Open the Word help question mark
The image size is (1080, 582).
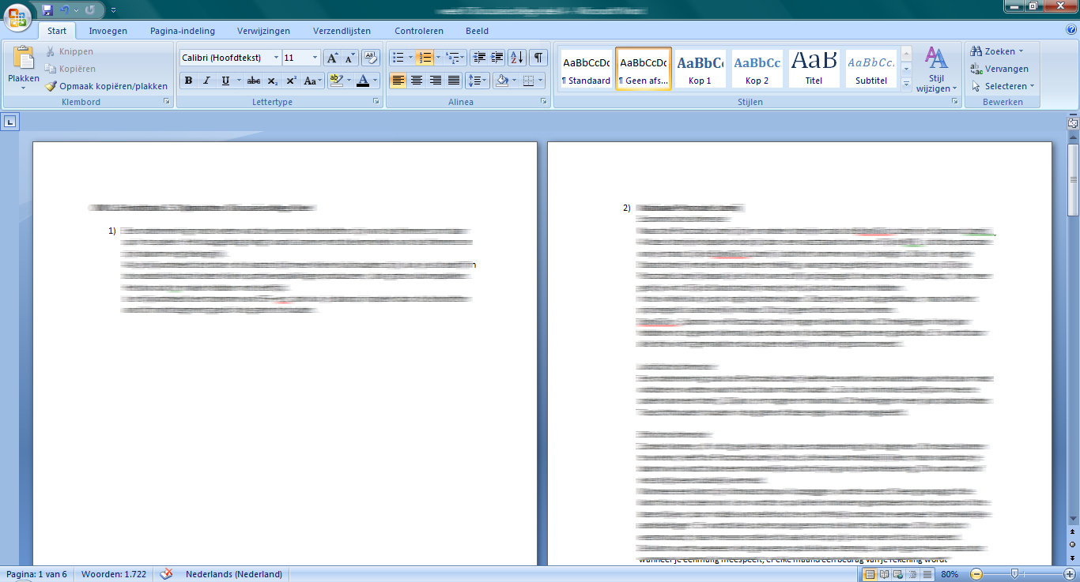[1071, 30]
